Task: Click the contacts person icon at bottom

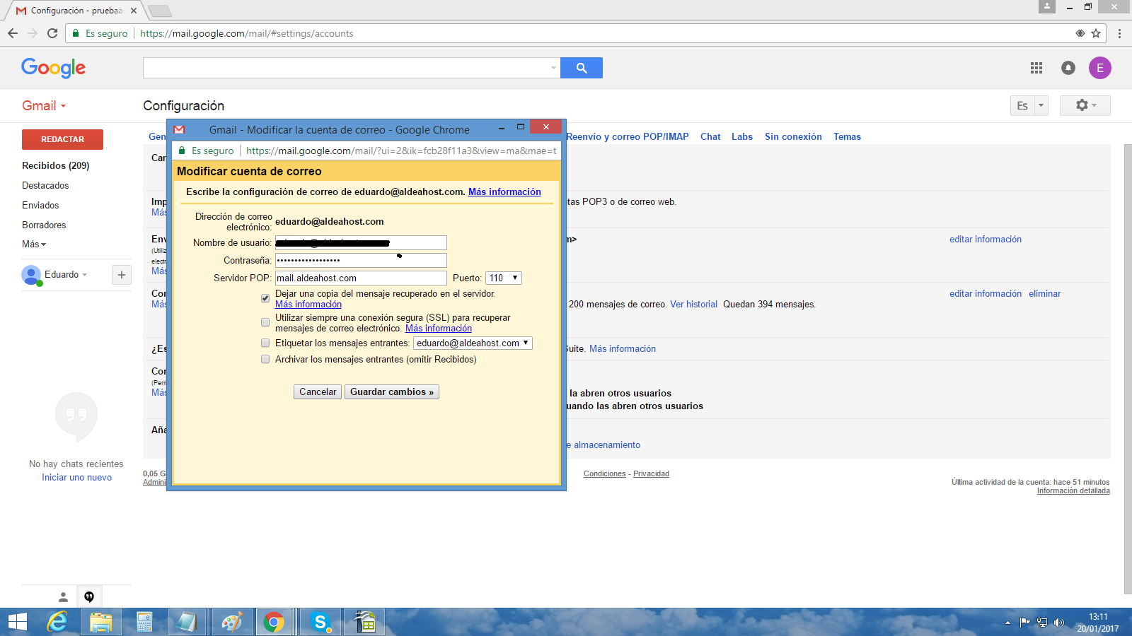Action: point(63,596)
